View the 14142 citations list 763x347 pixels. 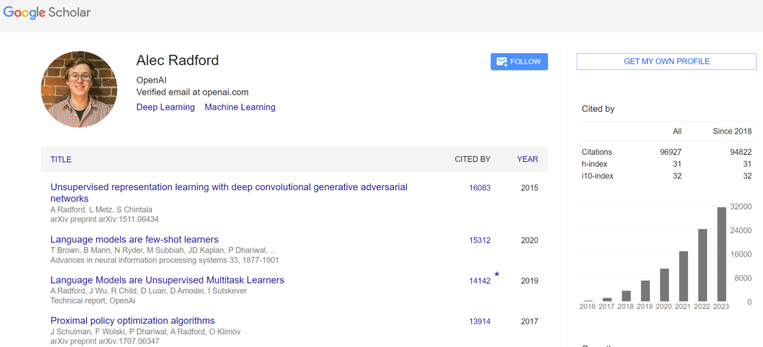click(x=480, y=281)
